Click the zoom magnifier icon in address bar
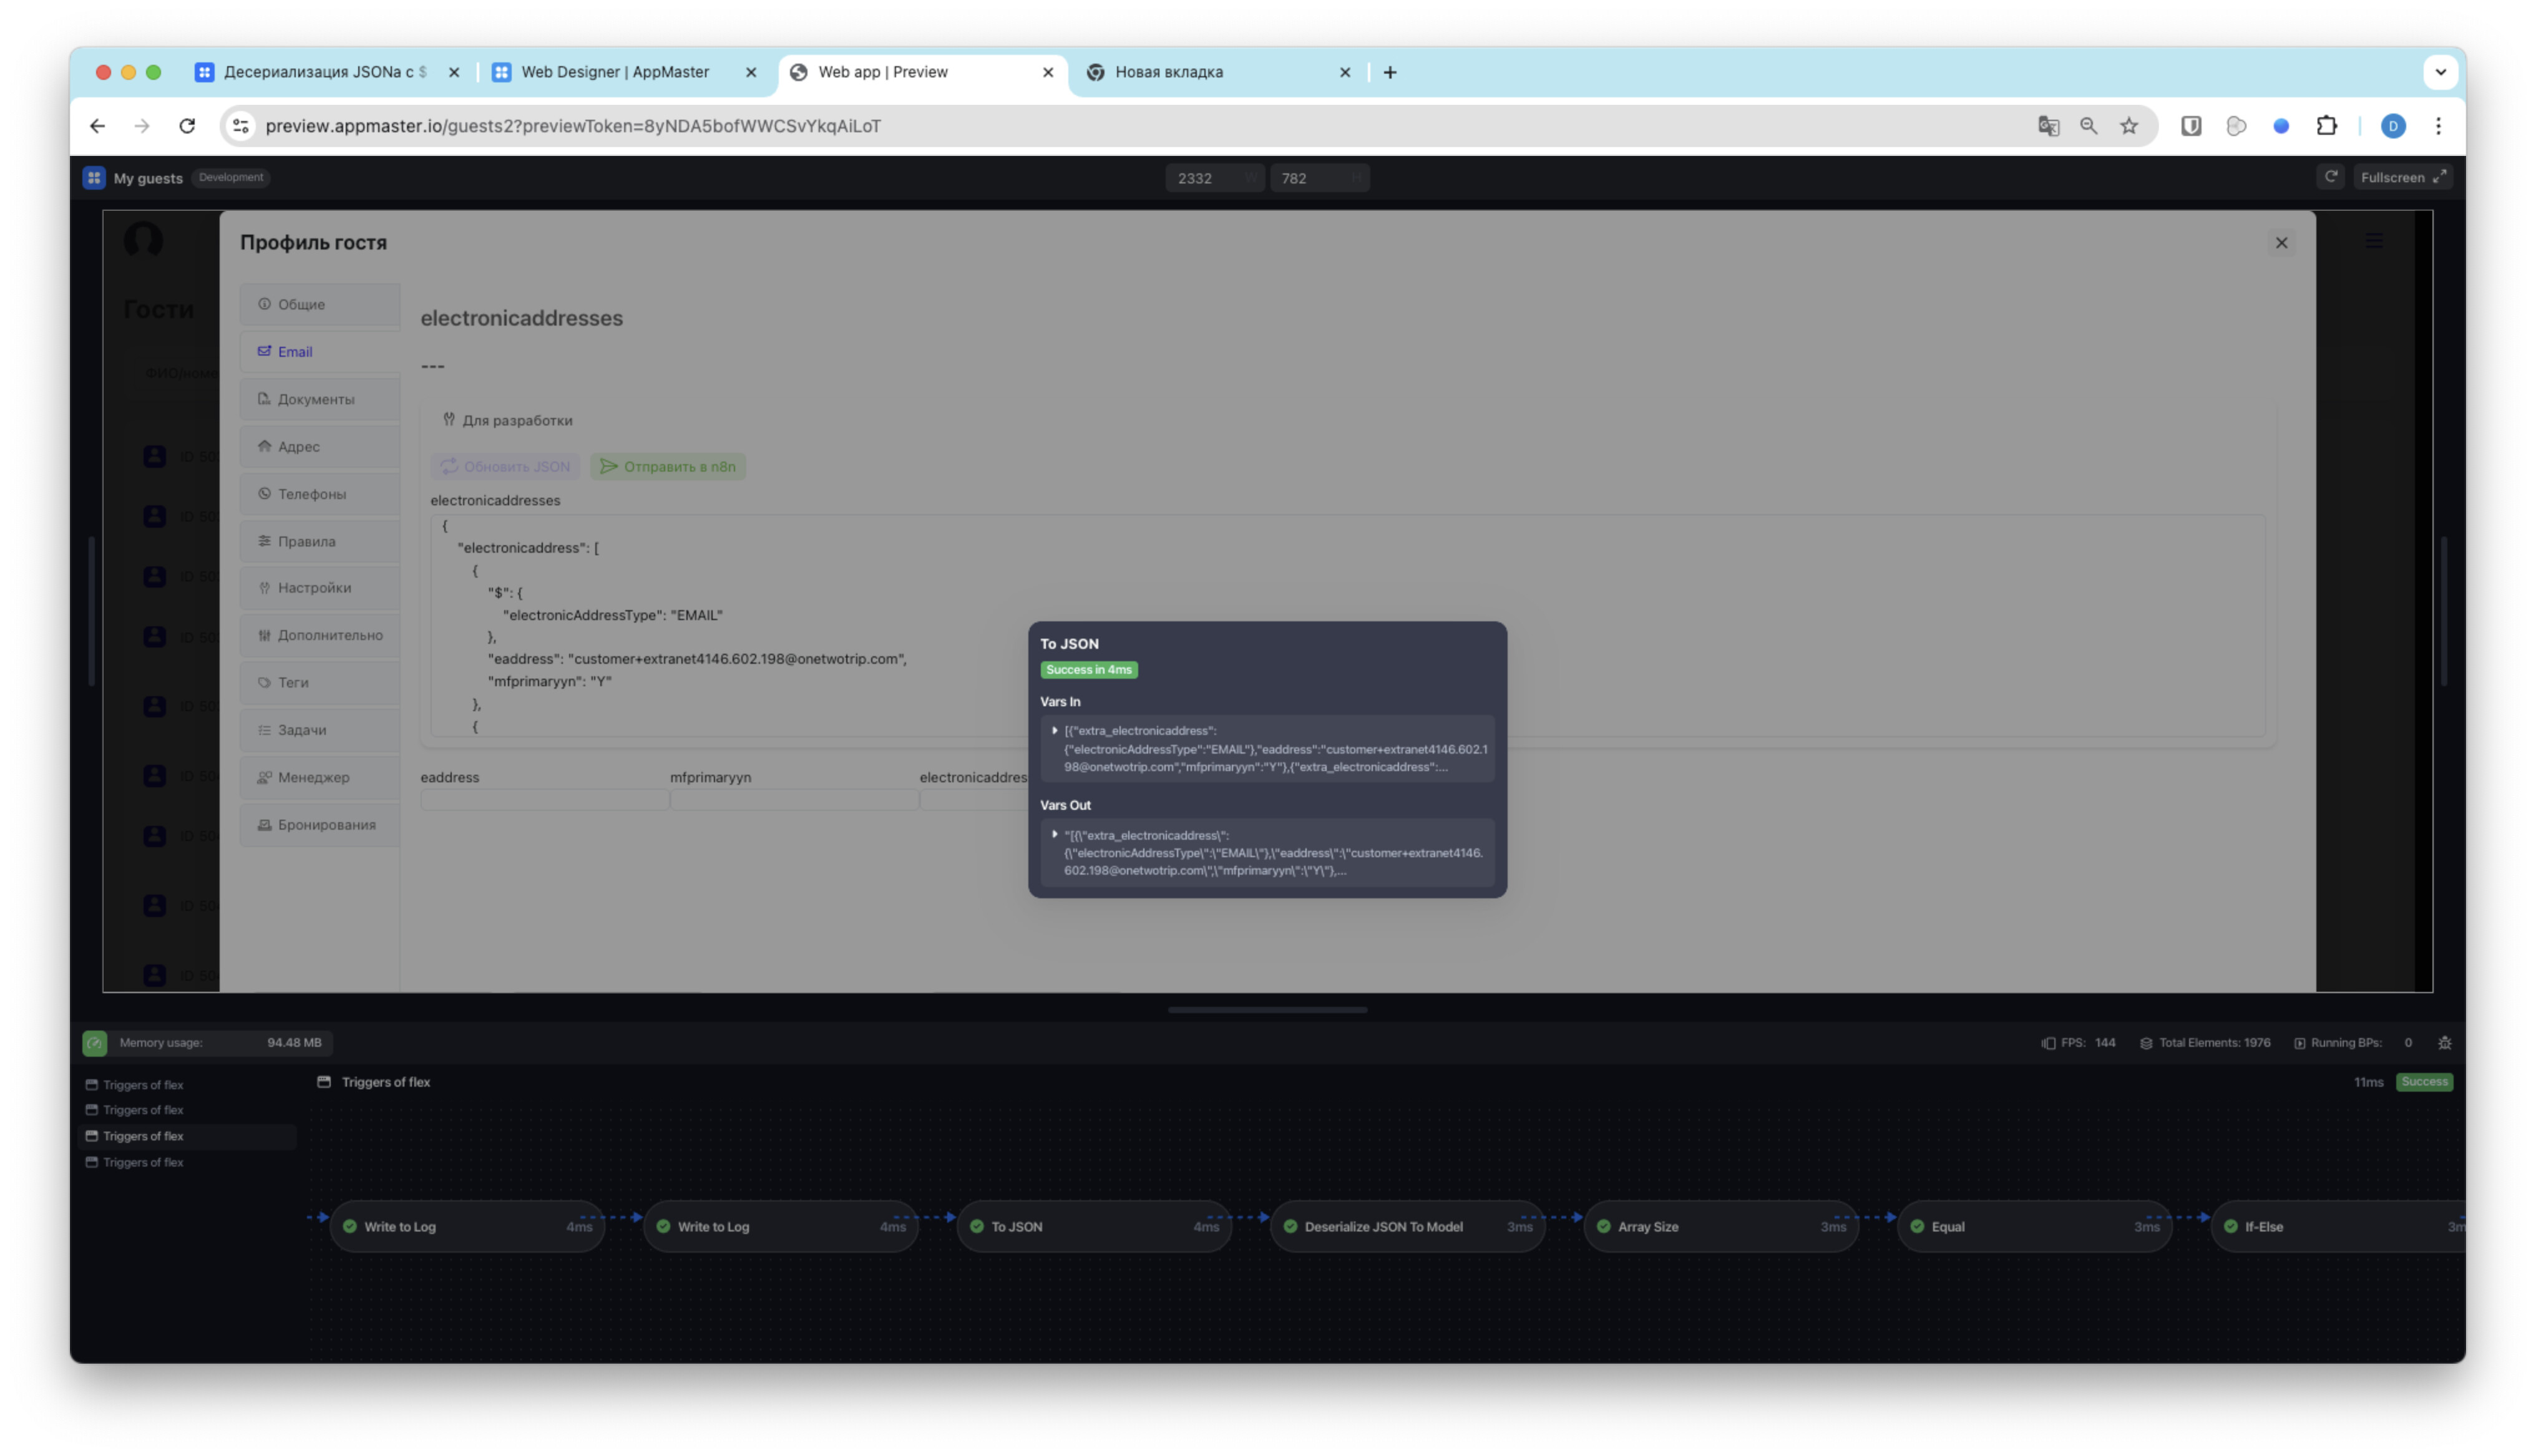 (2089, 126)
